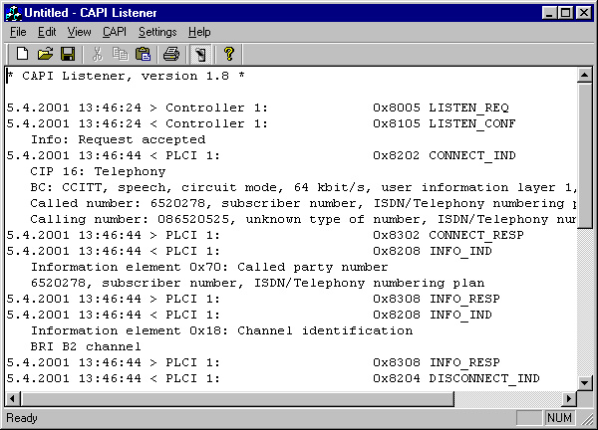
Task: Click the Paste clipboard toolbar icon
Action: pyautogui.click(x=143, y=54)
